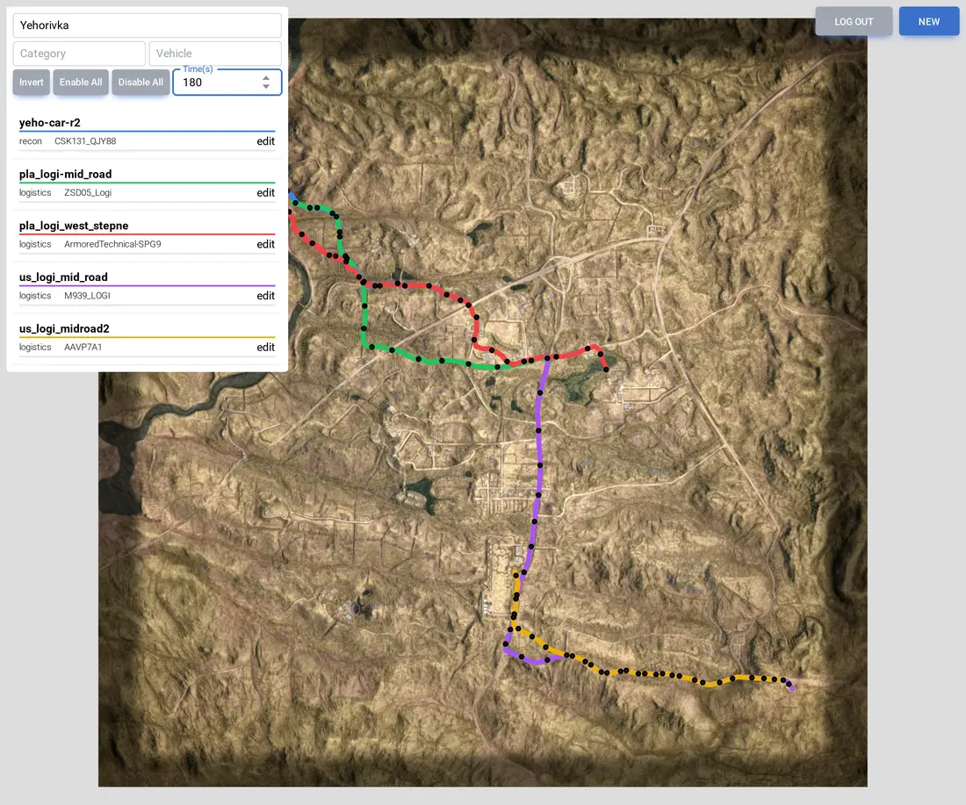This screenshot has height=805, width=966.
Task: Click ArmoredTechnical-SPG9 vehicle text
Action: [112, 244]
